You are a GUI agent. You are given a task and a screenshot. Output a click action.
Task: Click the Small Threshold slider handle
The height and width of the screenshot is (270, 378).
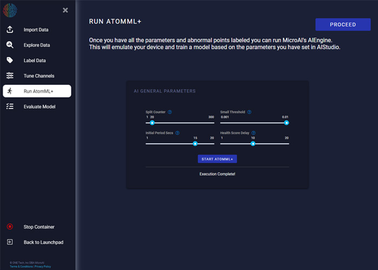[x=286, y=123]
